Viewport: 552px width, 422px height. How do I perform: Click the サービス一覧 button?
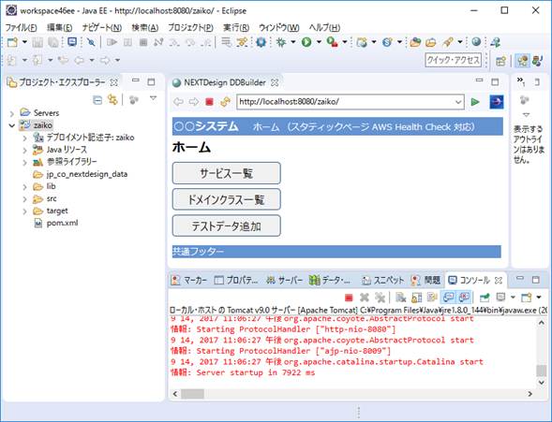(x=227, y=173)
